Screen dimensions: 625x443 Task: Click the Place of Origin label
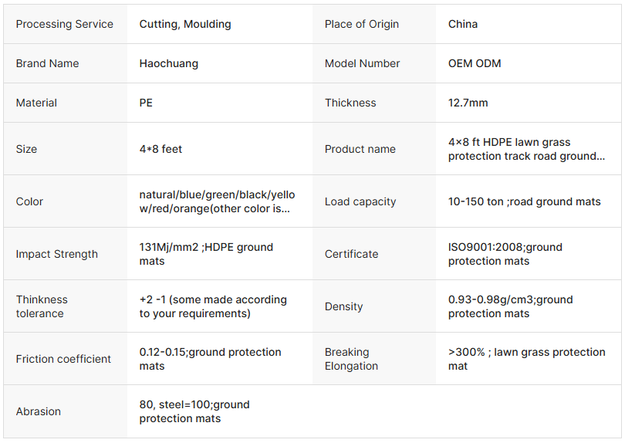[x=362, y=24]
